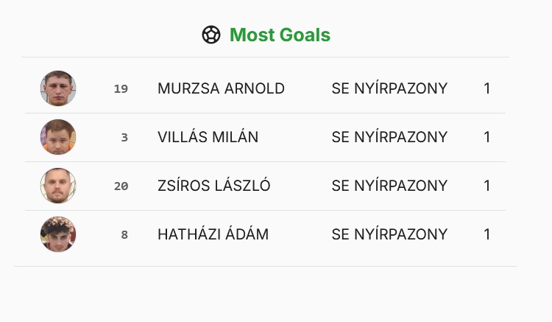Click the goal count in Murzsa Arnold's row
The width and height of the screenshot is (552, 322).
coord(487,88)
